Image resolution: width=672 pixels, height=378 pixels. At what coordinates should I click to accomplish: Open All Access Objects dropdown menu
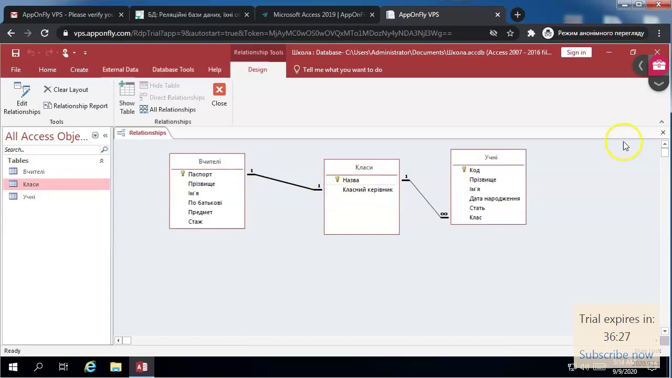[x=95, y=135]
